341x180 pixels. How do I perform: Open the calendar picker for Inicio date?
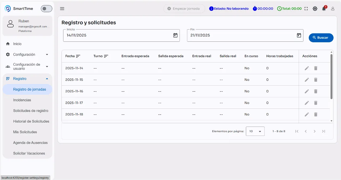point(175,35)
